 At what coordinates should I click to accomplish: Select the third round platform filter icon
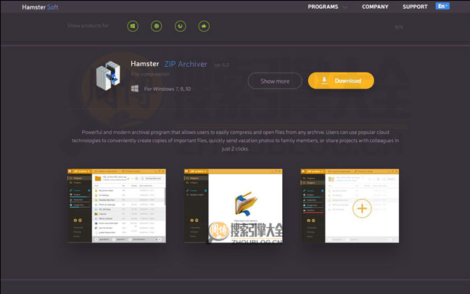(x=180, y=26)
